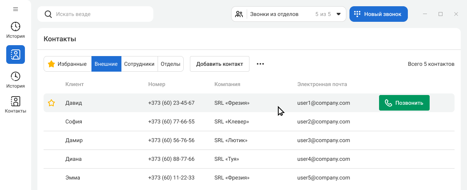Screen dimensions: 467x190
Task: Click the История icon directly below the hamburger menu
Action: point(16,26)
